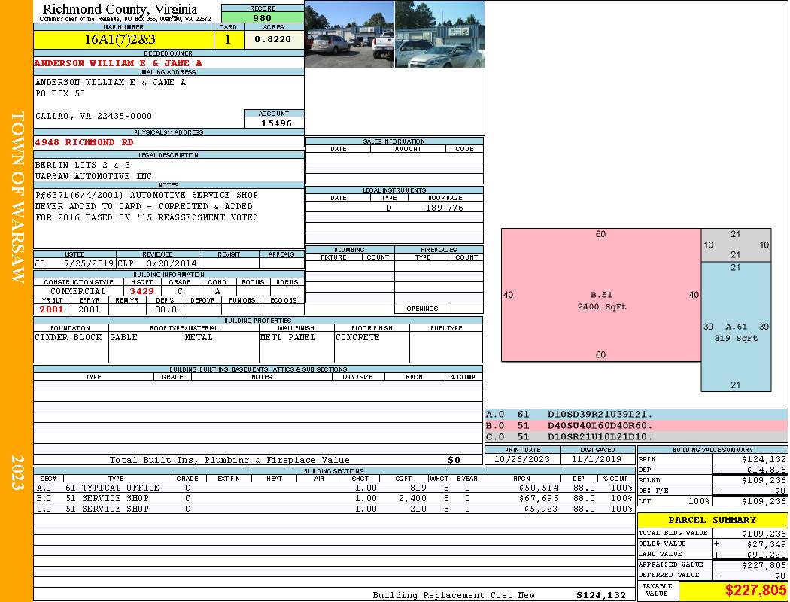Select wall finish METL PANEL
Image resolution: width=790 pixels, height=602 pixels.
pyautogui.click(x=288, y=337)
